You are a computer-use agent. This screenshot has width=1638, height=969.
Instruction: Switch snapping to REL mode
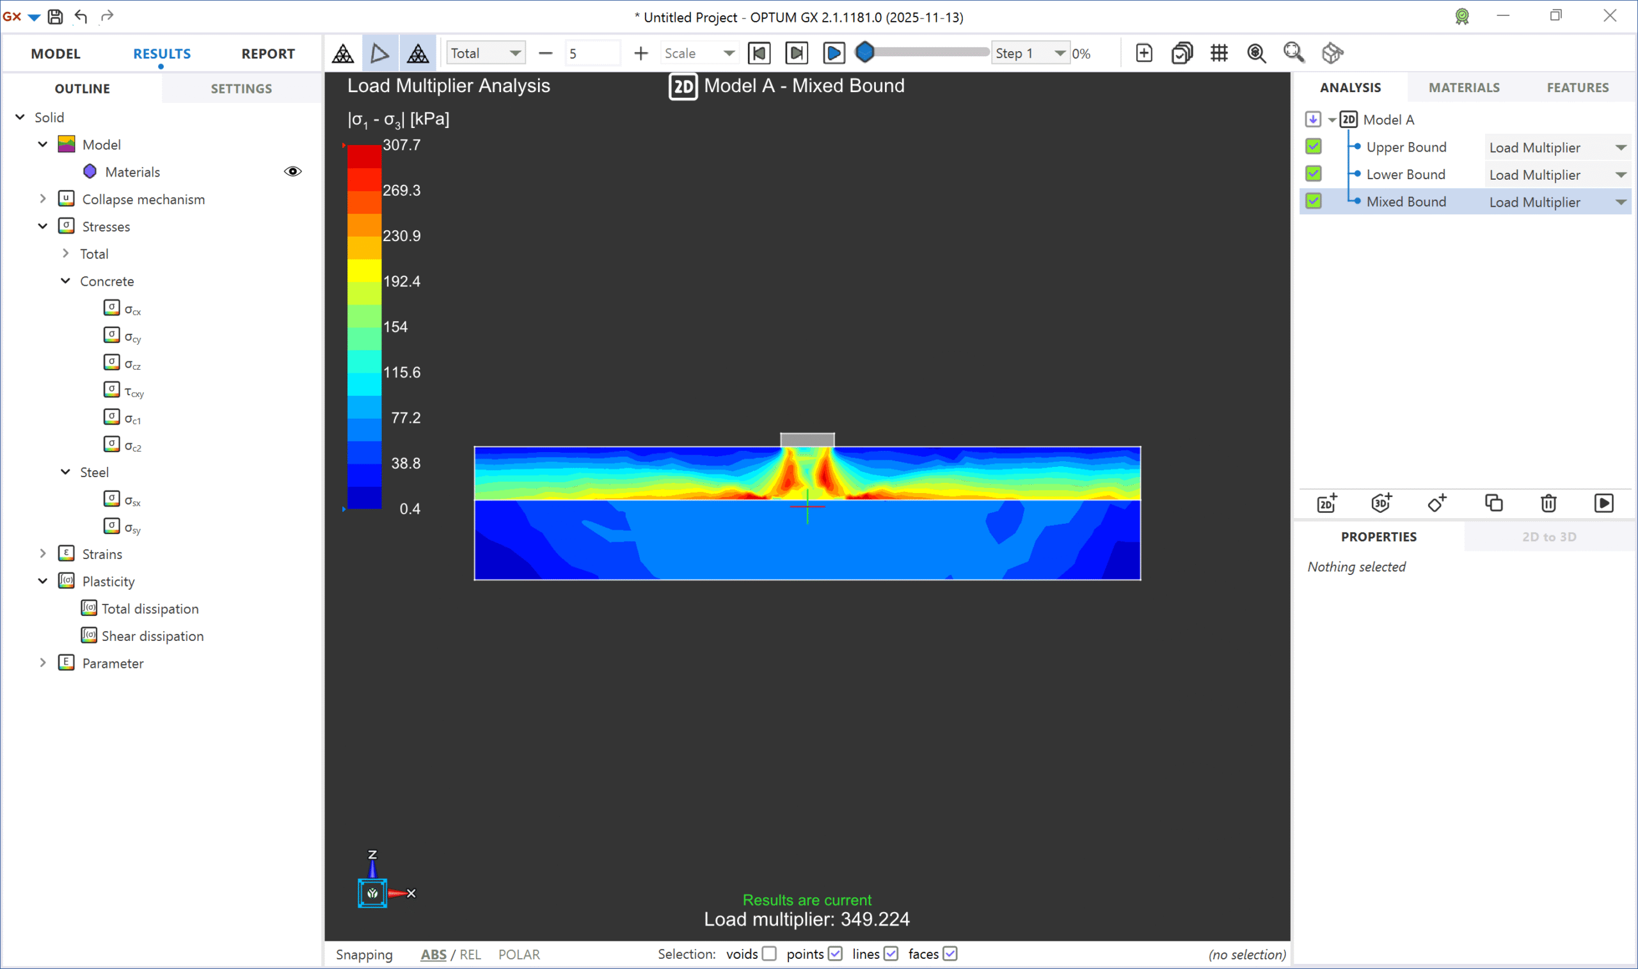470,954
